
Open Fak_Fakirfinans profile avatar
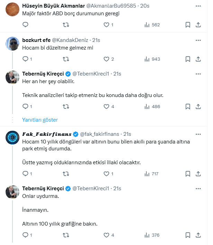(x=12, y=138)
